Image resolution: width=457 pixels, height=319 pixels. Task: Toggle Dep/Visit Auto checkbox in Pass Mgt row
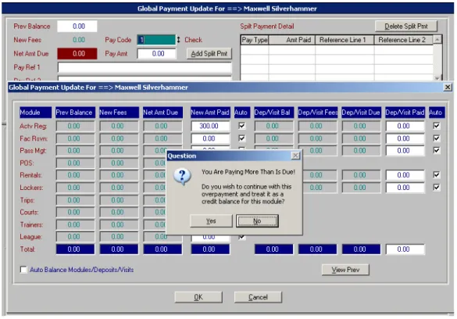click(x=437, y=150)
